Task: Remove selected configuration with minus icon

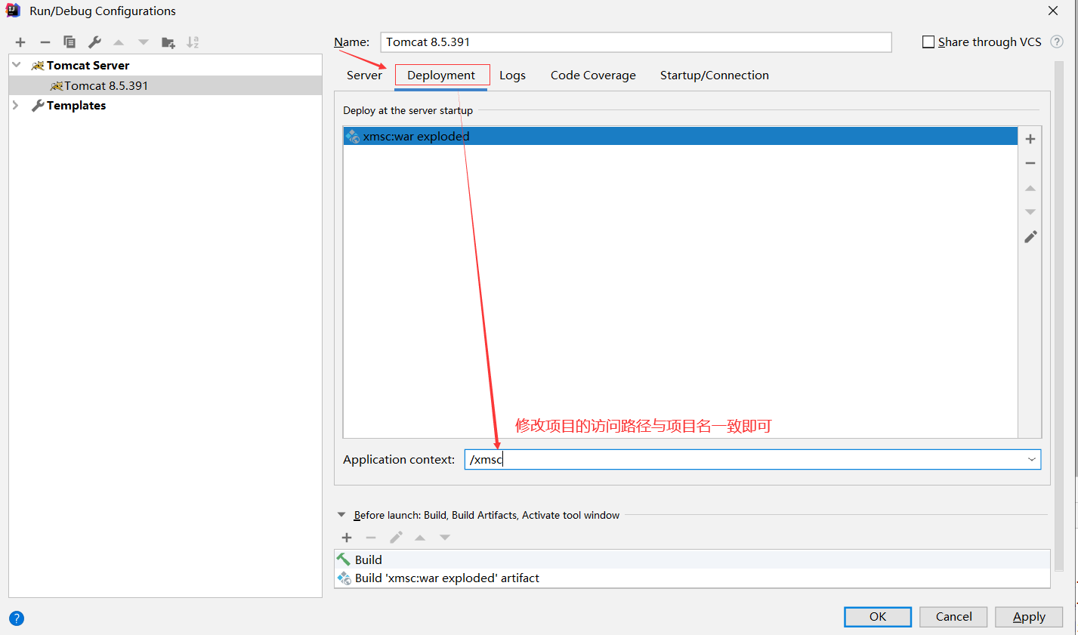Action: [45, 42]
